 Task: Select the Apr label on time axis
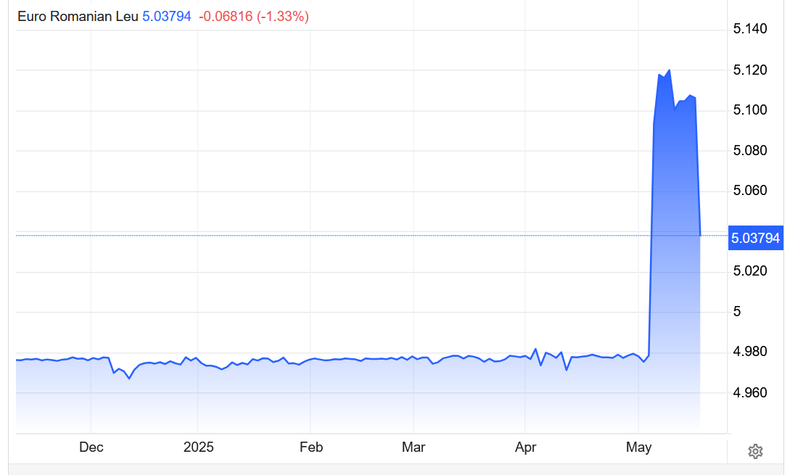click(x=525, y=447)
